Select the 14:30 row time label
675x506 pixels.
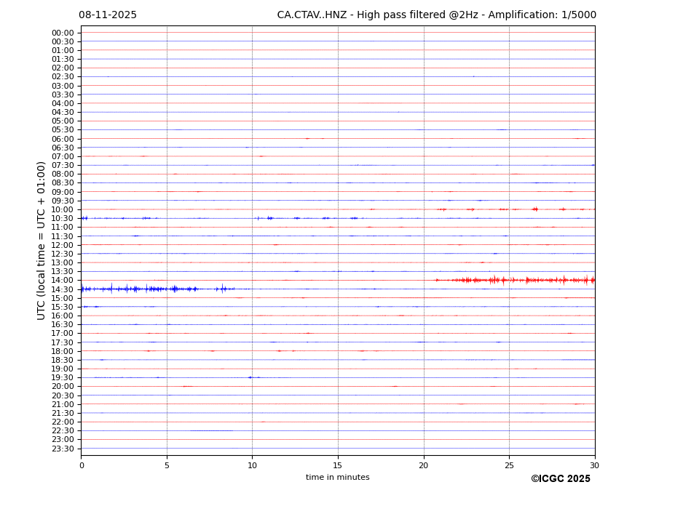pos(62,289)
